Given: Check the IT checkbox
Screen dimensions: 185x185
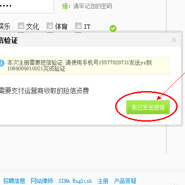Looking at the screenshot, I should tap(78, 26).
